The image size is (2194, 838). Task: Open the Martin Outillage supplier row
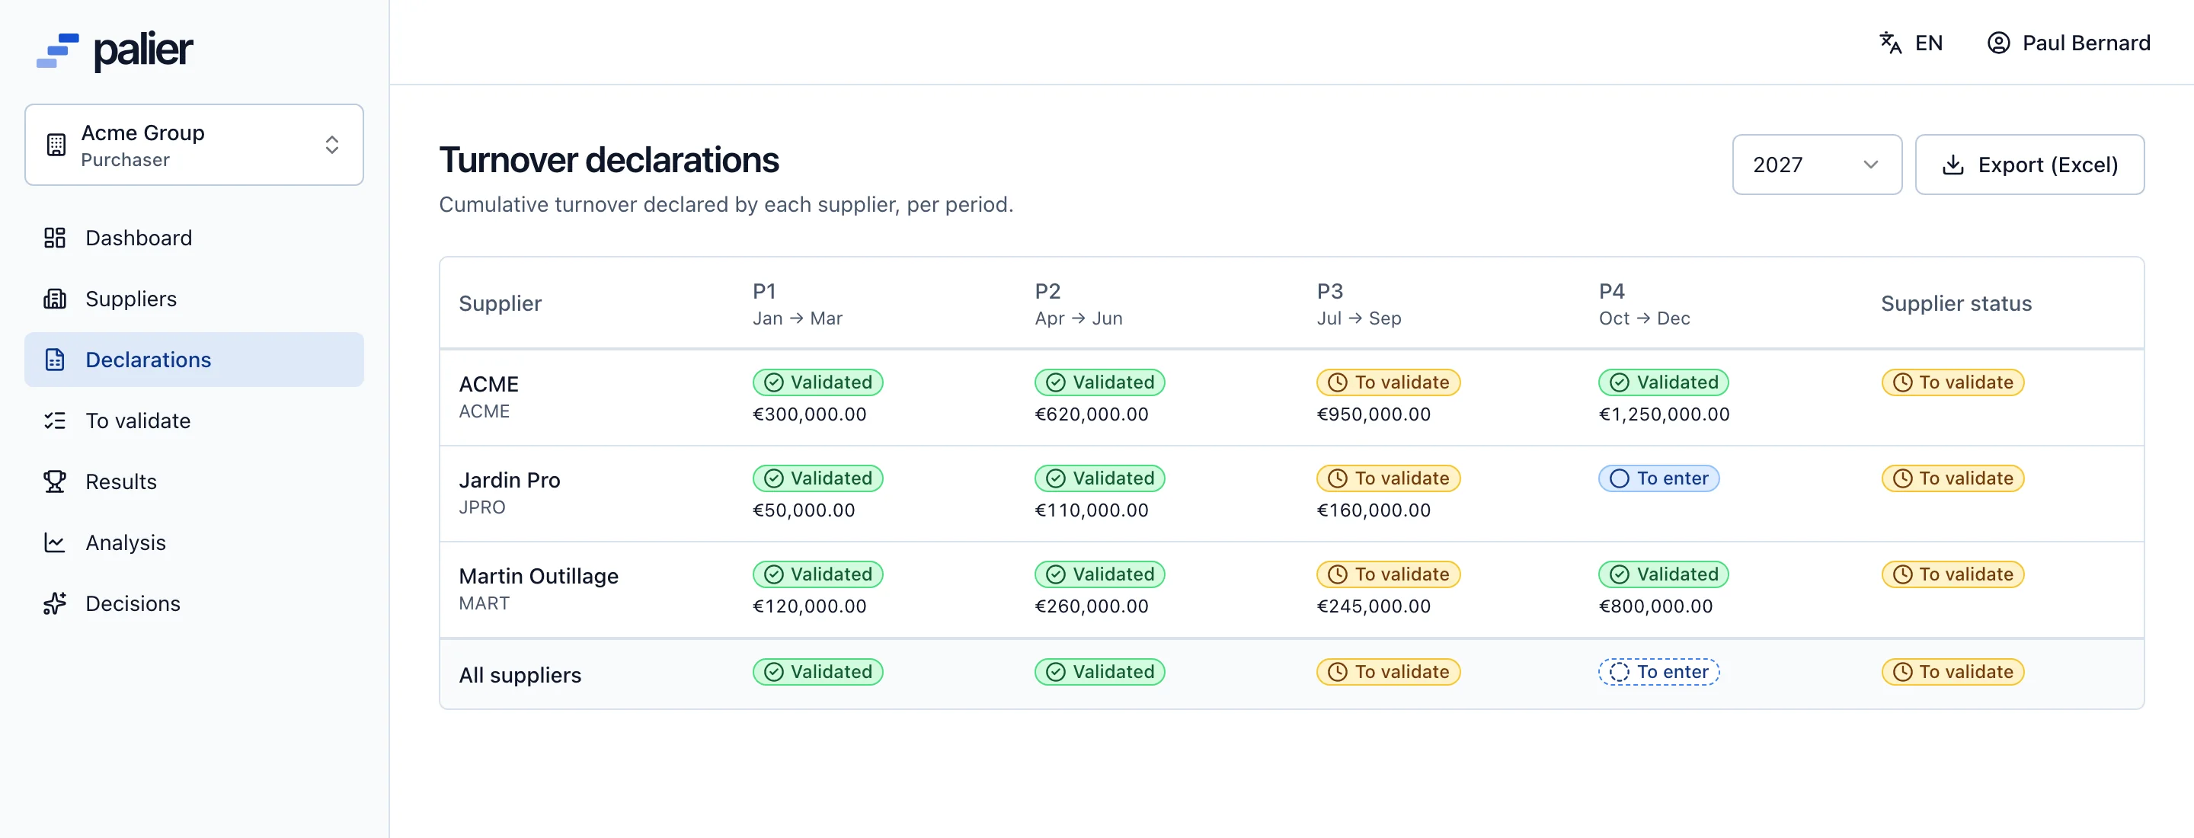(x=1291, y=590)
